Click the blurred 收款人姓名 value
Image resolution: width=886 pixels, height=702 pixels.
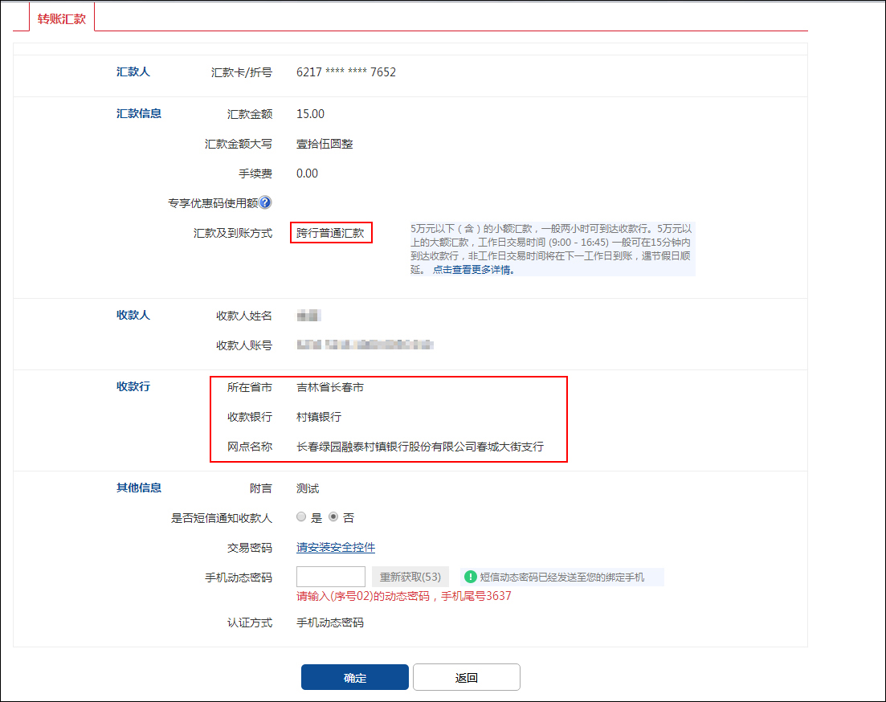pyautogui.click(x=309, y=316)
